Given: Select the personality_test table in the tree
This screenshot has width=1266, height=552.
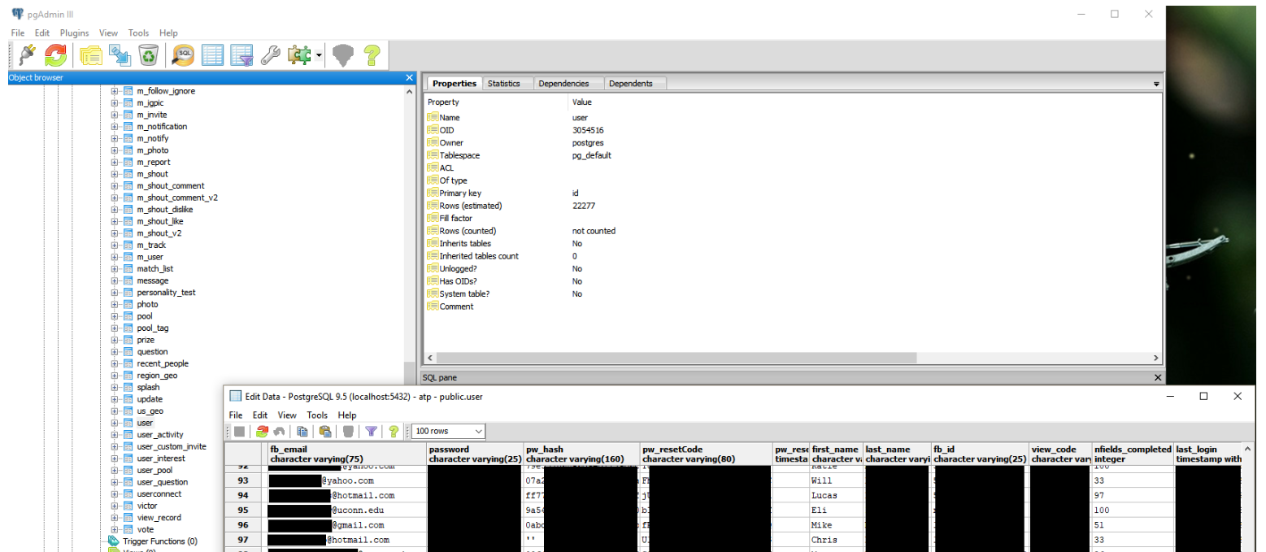Looking at the screenshot, I should pyautogui.click(x=166, y=293).
